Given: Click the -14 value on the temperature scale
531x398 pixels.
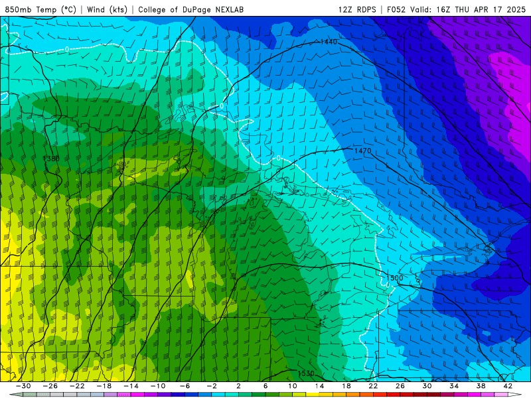Looking at the screenshot, I should [x=131, y=386].
